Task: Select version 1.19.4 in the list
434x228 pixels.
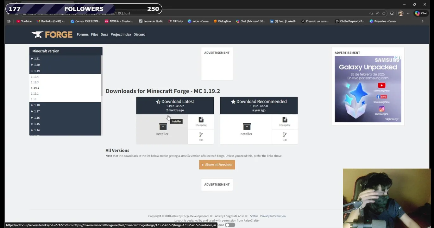Action: click(x=35, y=77)
